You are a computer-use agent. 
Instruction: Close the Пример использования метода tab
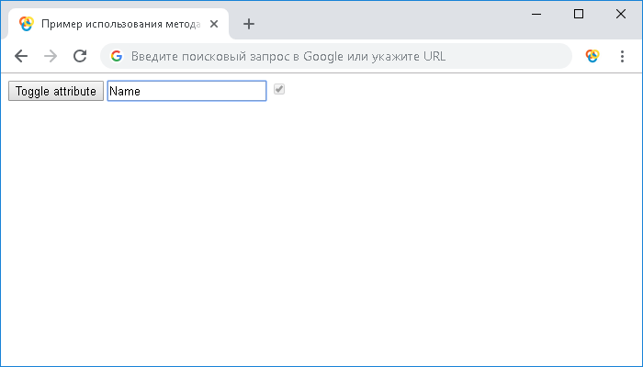tap(214, 24)
